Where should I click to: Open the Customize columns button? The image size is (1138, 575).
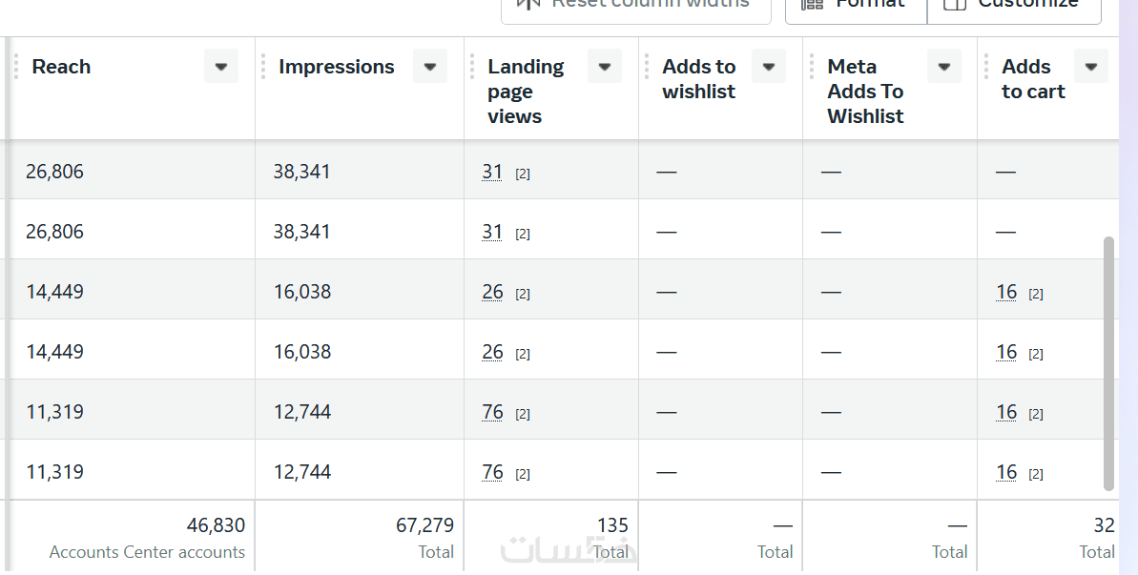pyautogui.click(x=1014, y=5)
